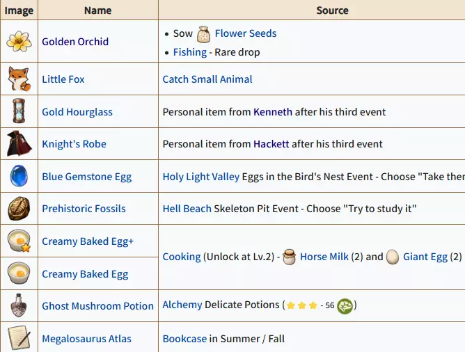465x352 pixels.
Task: Click the Ghost Mushroom Potion bottle icon
Action: tap(19, 306)
